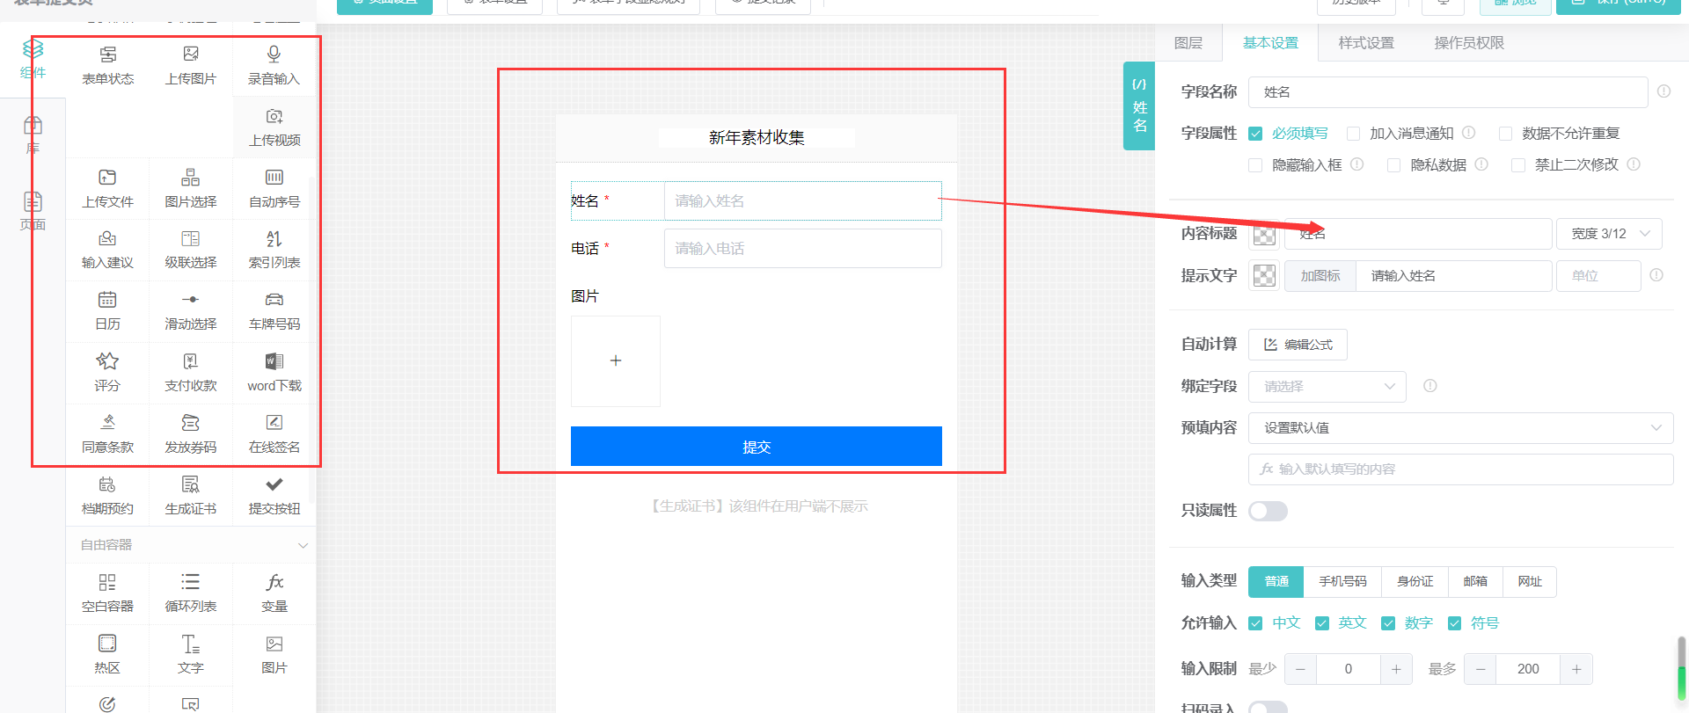Click the 编辑公式 edit formula button
The width and height of the screenshot is (1689, 713).
click(1298, 345)
